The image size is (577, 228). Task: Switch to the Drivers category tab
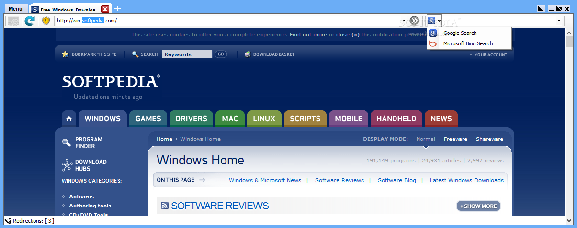click(191, 119)
